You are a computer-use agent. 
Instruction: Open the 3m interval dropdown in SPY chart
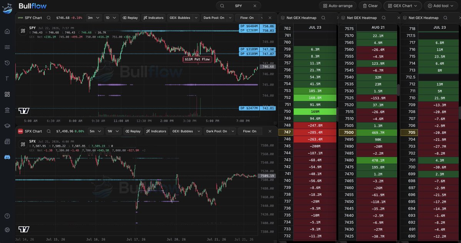coord(94,18)
